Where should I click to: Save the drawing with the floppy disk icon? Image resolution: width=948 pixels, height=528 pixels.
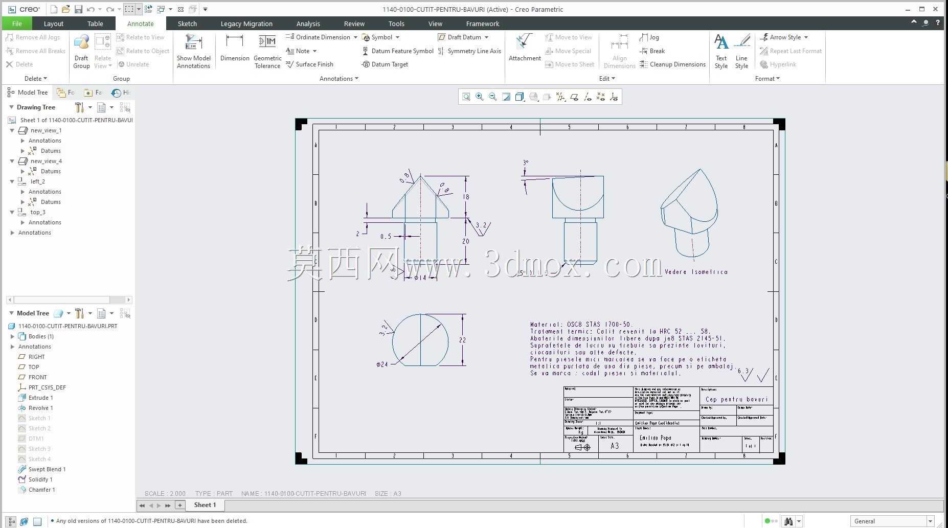click(78, 9)
